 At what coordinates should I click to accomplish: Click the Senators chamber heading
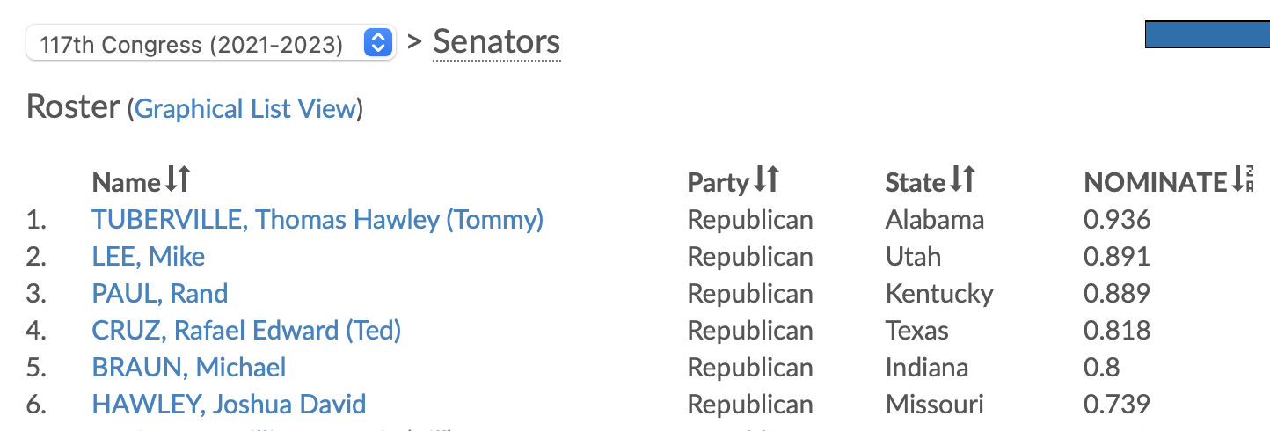pyautogui.click(x=496, y=41)
